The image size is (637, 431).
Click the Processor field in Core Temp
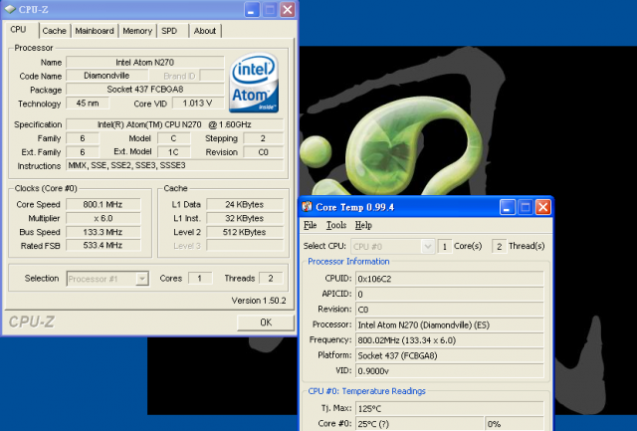coord(450,324)
